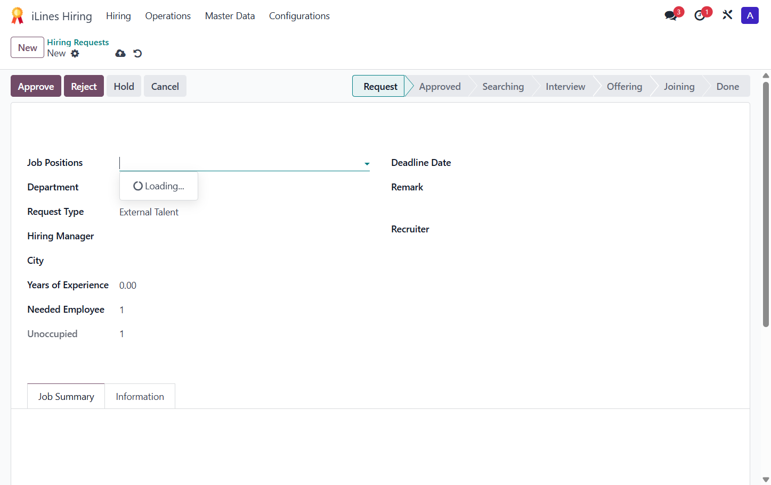
Task: Select the Approved stage in status bar
Action: pos(440,86)
